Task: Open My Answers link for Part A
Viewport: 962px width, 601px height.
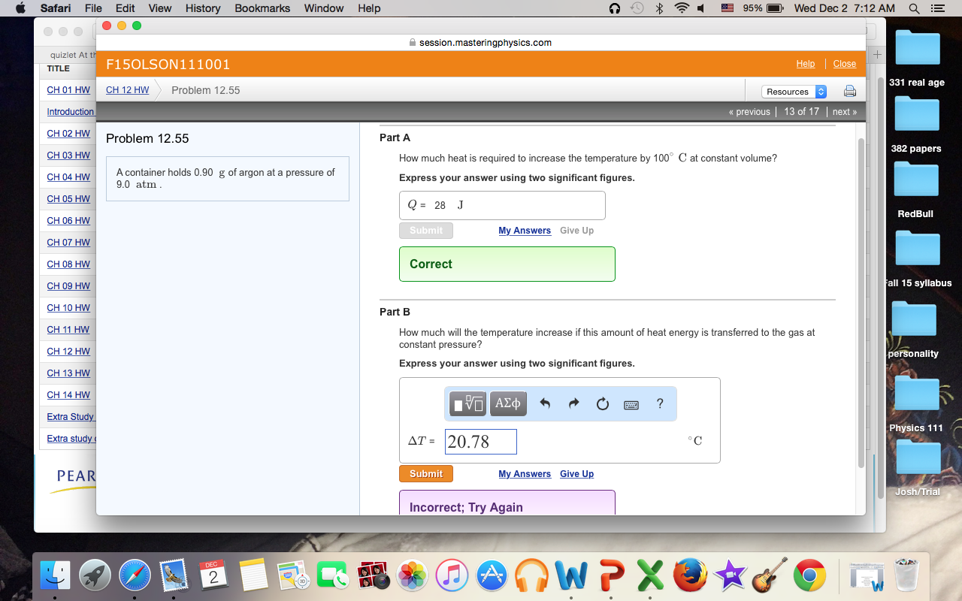Action: [525, 231]
